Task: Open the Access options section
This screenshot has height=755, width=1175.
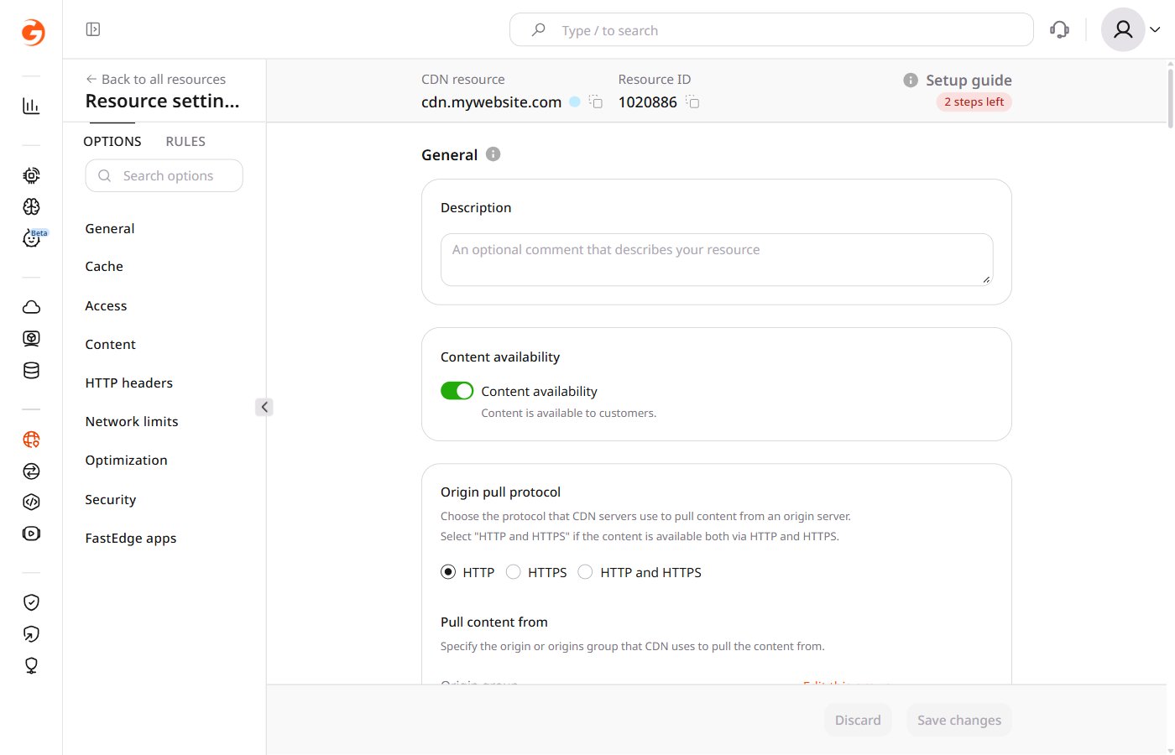Action: click(x=106, y=305)
